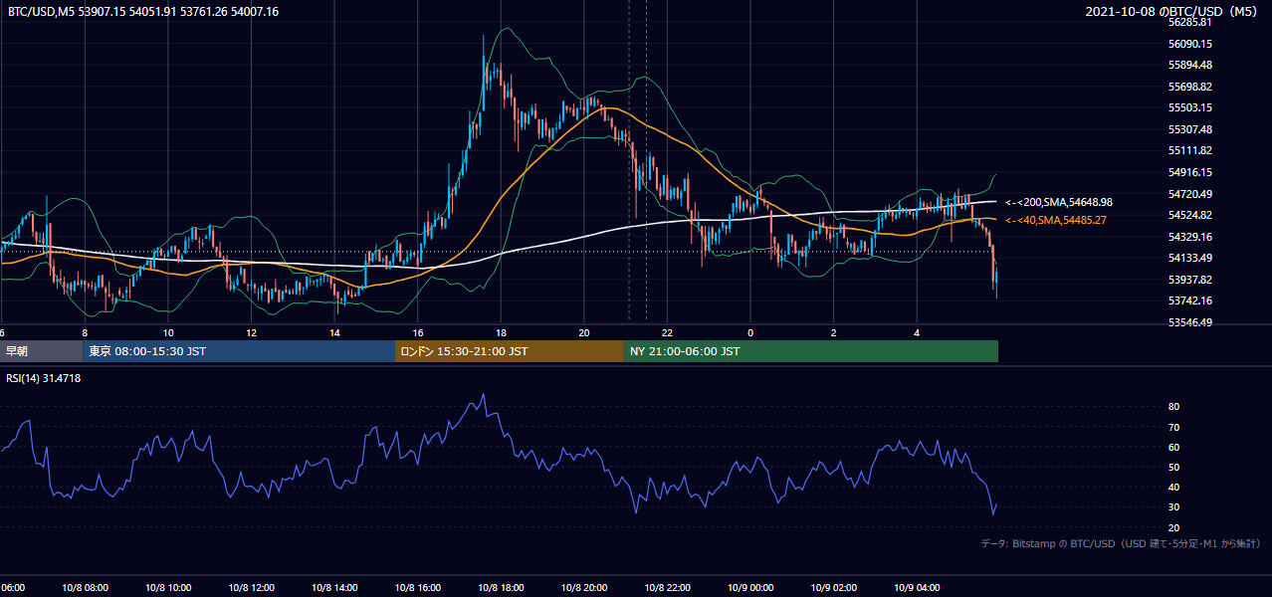Viewport: 1272px width, 597px height.
Task: Click the 東京 08:00-15:30 JST session bar
Action: 239,351
